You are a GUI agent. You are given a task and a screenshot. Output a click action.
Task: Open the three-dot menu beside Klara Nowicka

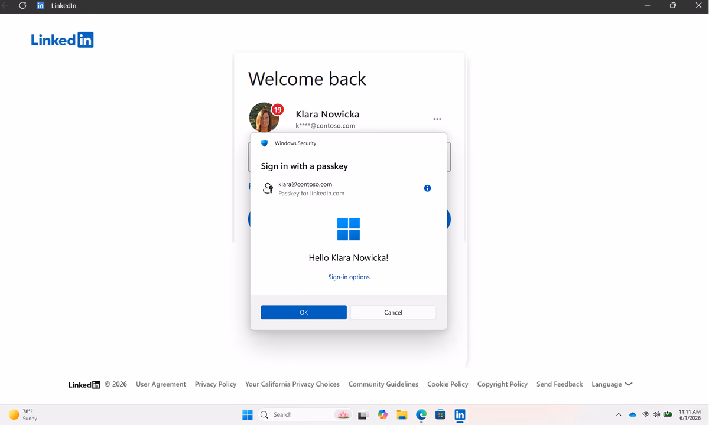pyautogui.click(x=437, y=119)
